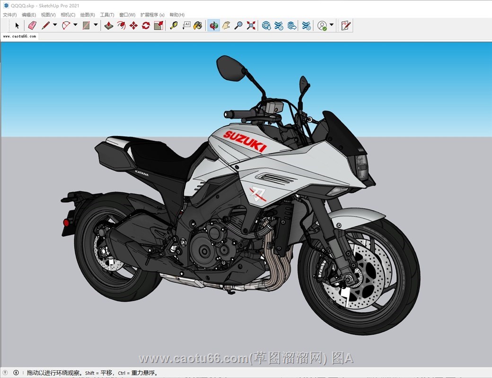Click the Zoom Extents tool

point(251,26)
